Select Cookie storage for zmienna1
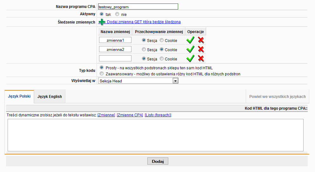This screenshot has height=172, width=315. (x=162, y=40)
